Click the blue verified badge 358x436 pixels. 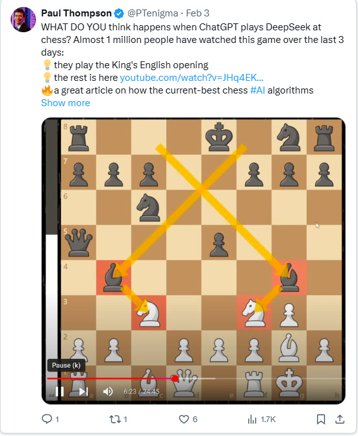[x=119, y=13]
